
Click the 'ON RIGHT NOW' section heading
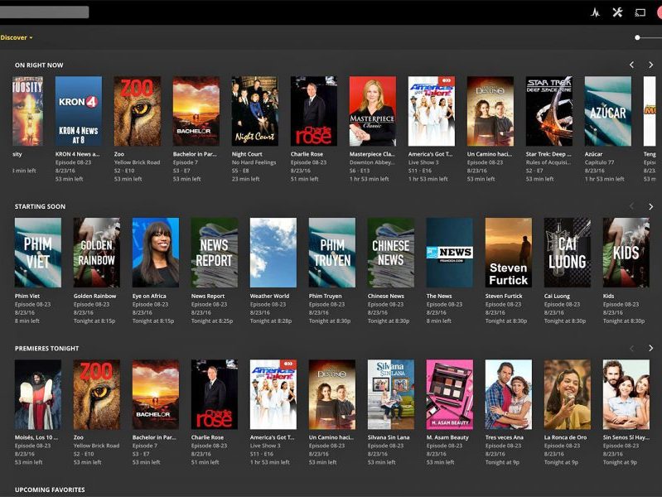tap(39, 65)
